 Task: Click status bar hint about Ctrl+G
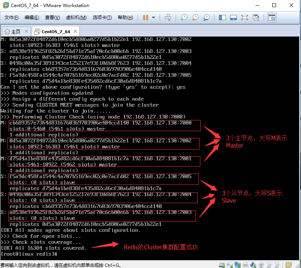pos(61,265)
